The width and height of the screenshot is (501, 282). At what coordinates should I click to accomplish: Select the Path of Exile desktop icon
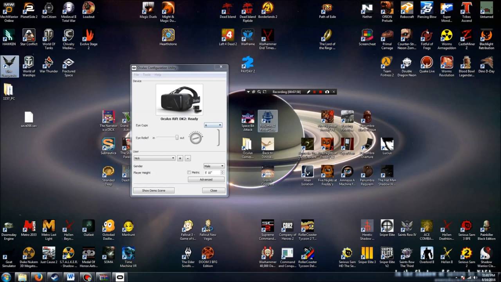tap(327, 10)
